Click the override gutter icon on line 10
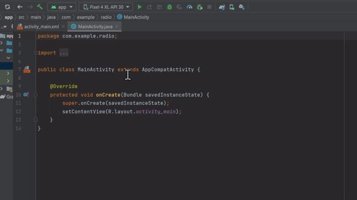 tap(26, 94)
